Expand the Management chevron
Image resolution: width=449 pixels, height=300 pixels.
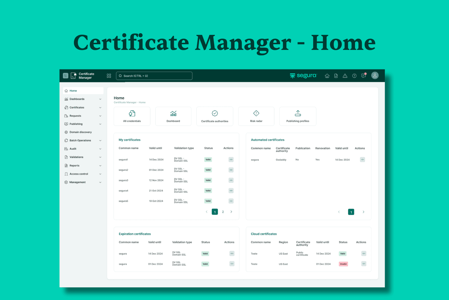tap(100, 182)
